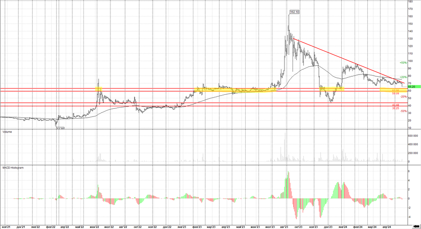This screenshot has width=421, height=229.
Task: Click the фев'22 date label
Action: pyautogui.click(x=51, y=227)
